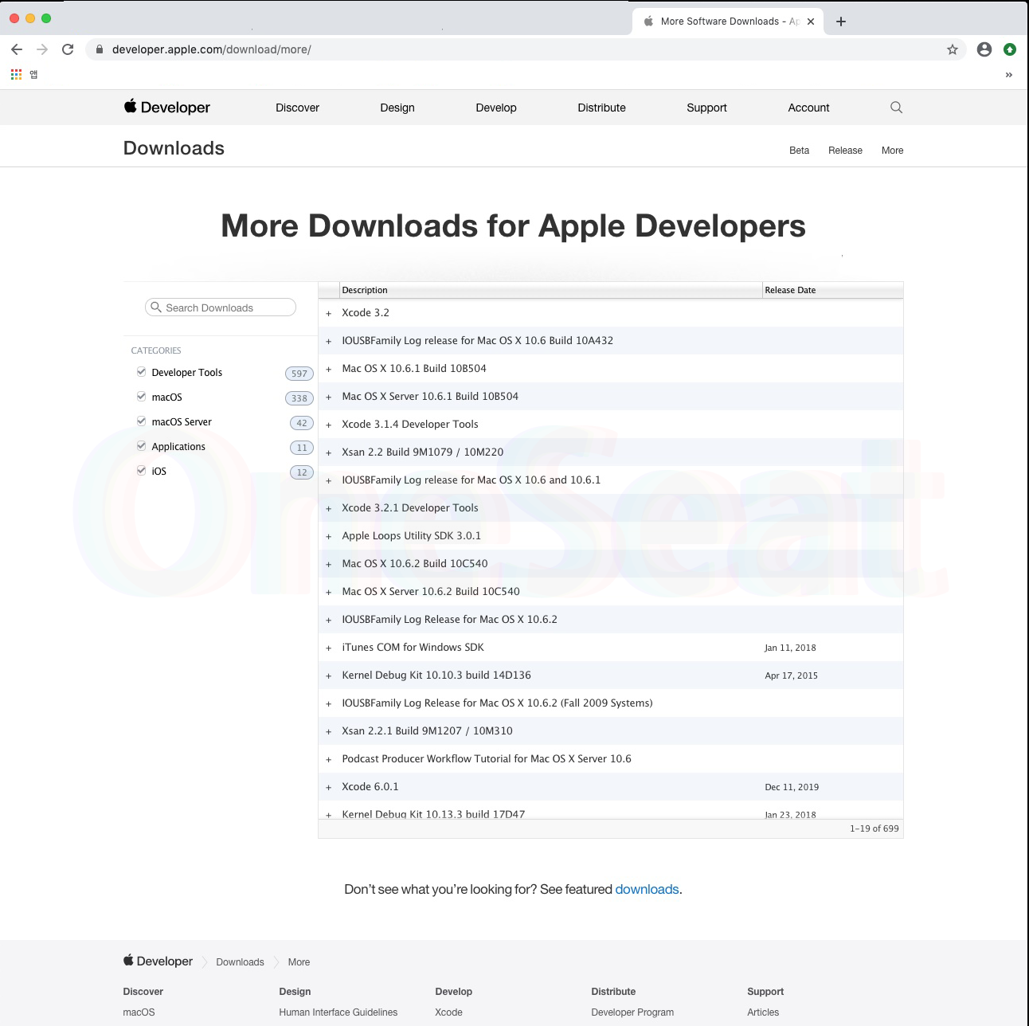Screen dimensions: 1029x1026
Task: Click the search magnifier in Apple Developer nav
Action: (x=896, y=108)
